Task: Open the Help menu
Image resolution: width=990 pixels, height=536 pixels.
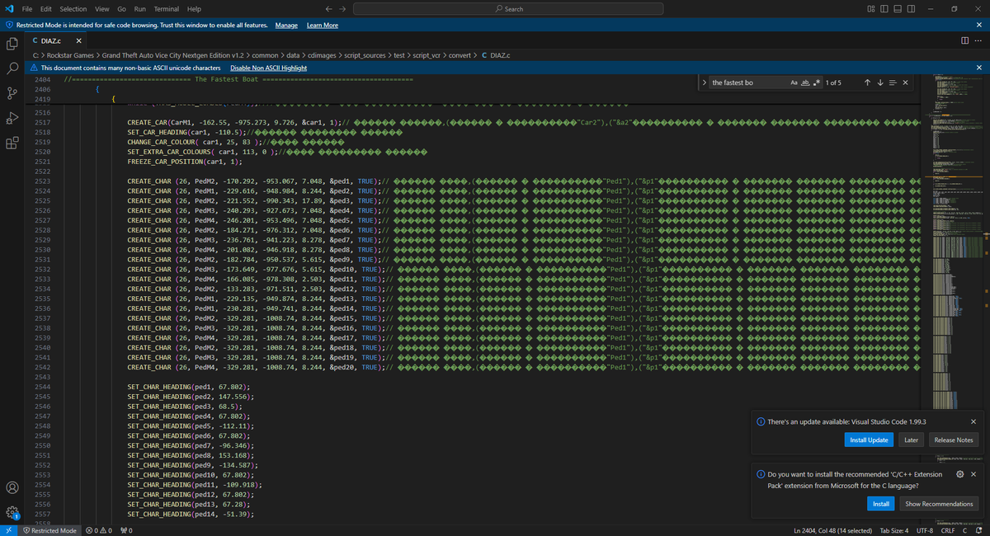Action: point(194,8)
